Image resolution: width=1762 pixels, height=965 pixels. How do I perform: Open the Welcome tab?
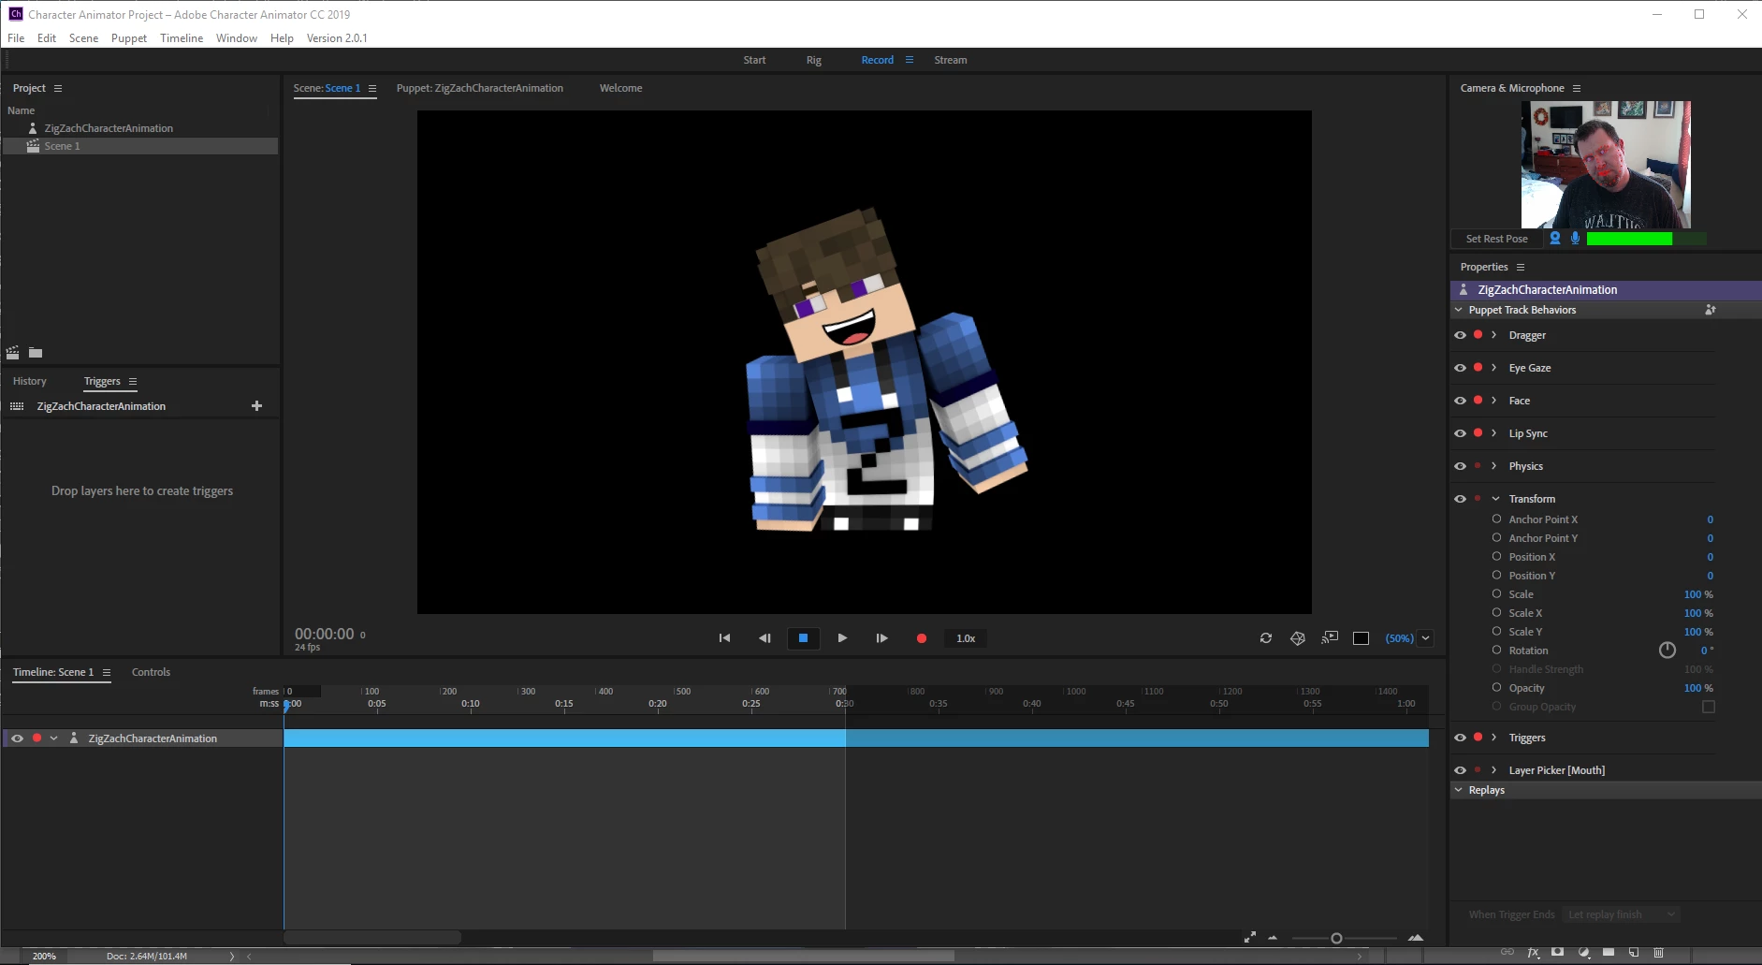coord(621,88)
